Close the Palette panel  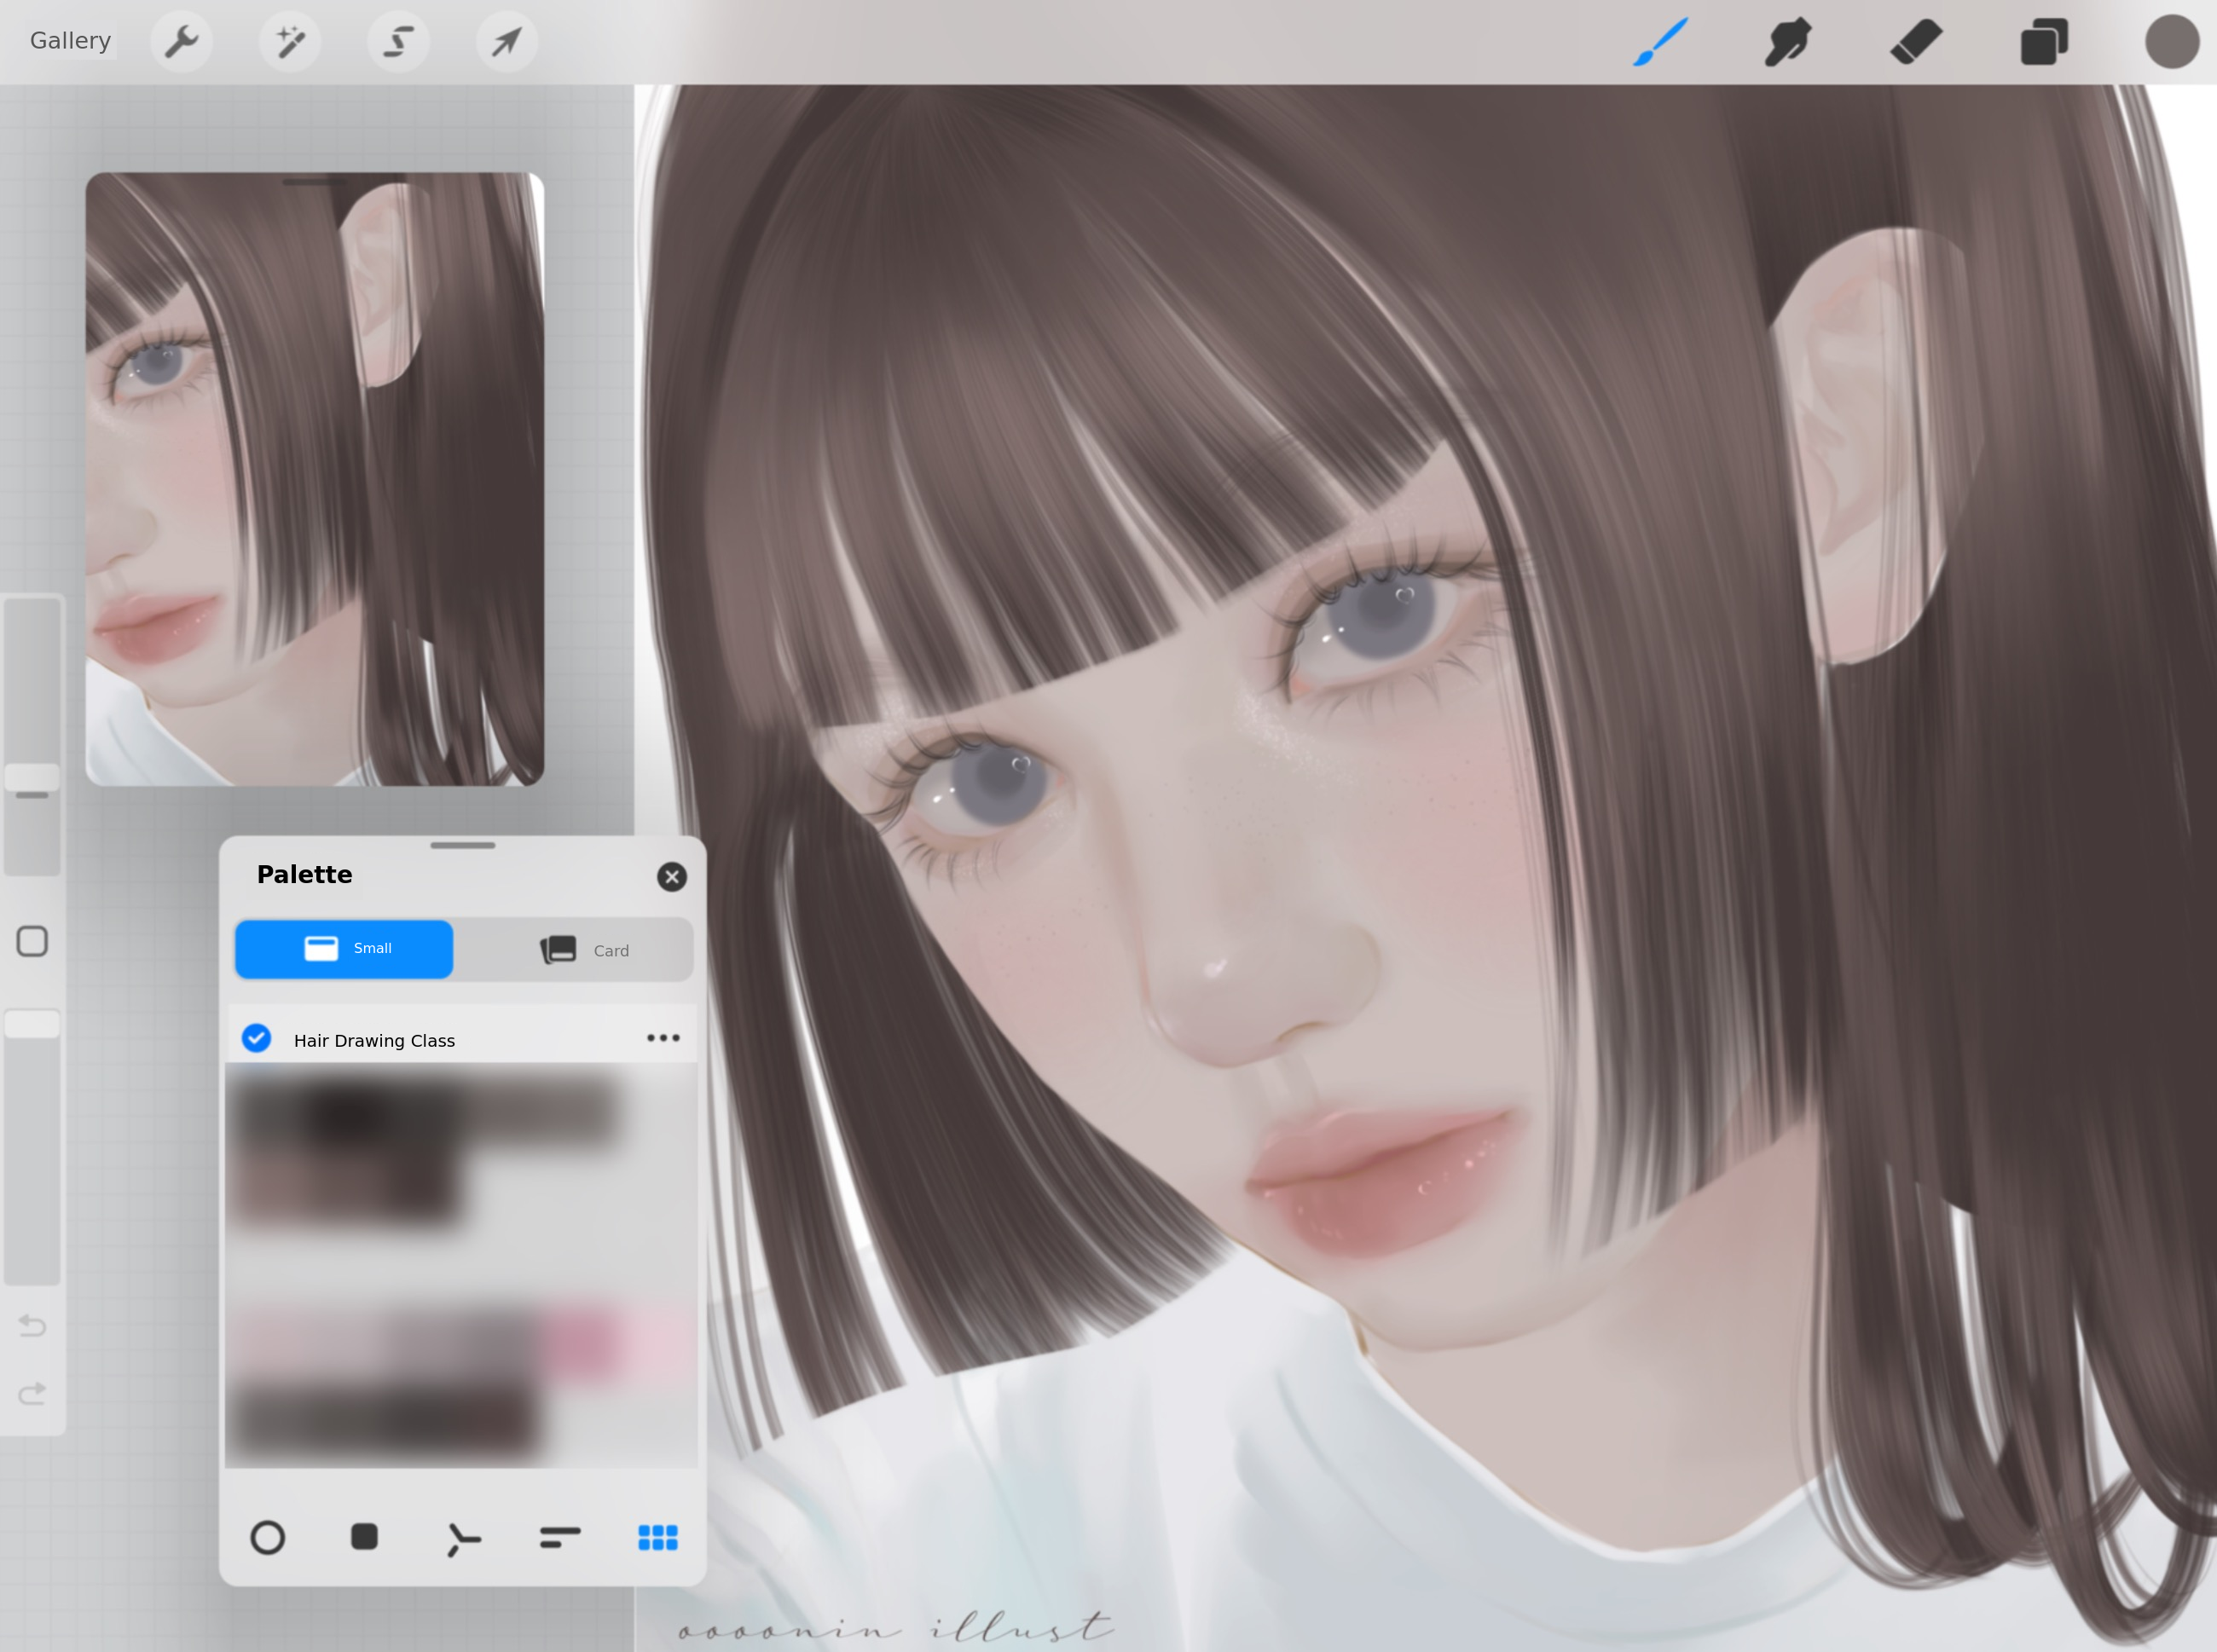pos(671,877)
